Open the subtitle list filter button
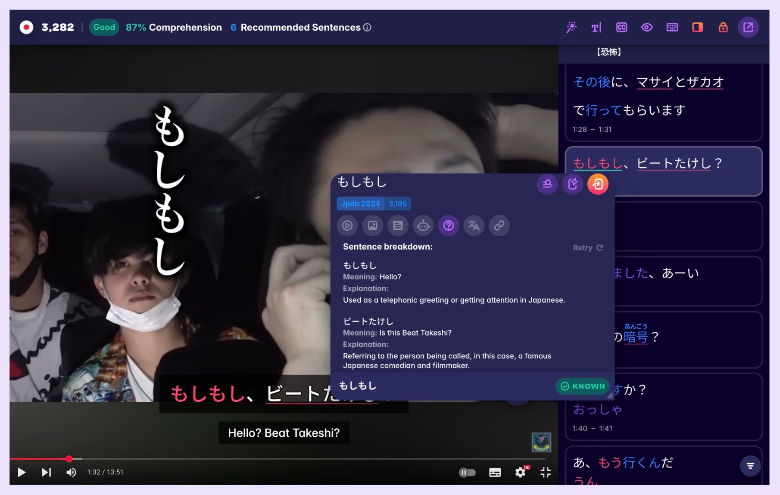Screen dimensions: 780x495 point(750,466)
